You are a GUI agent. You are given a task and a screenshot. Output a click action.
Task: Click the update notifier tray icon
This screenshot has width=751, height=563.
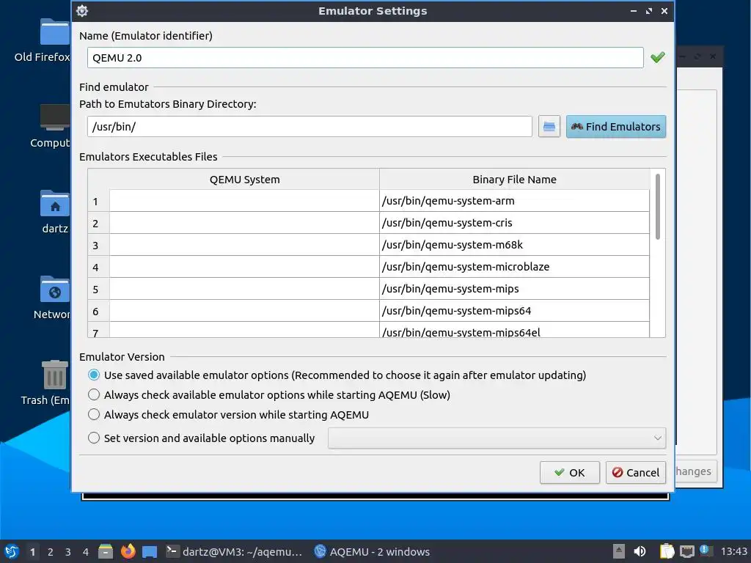[x=706, y=551]
